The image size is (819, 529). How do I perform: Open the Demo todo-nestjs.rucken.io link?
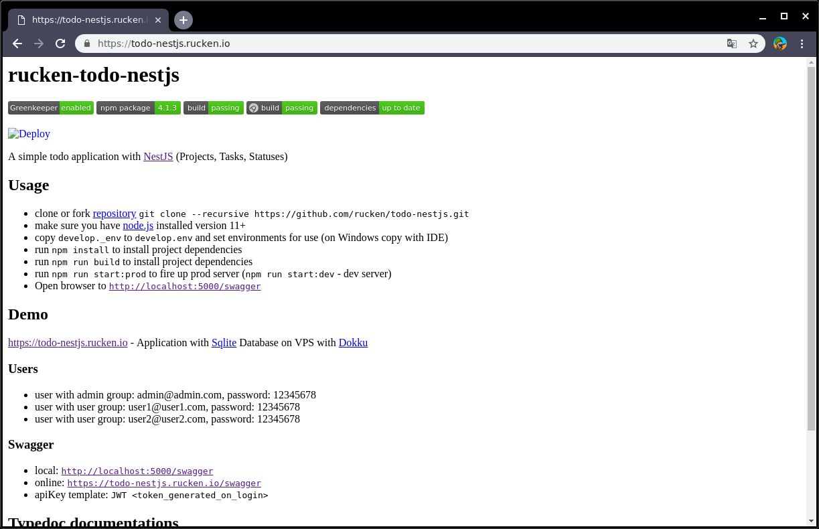click(x=68, y=342)
